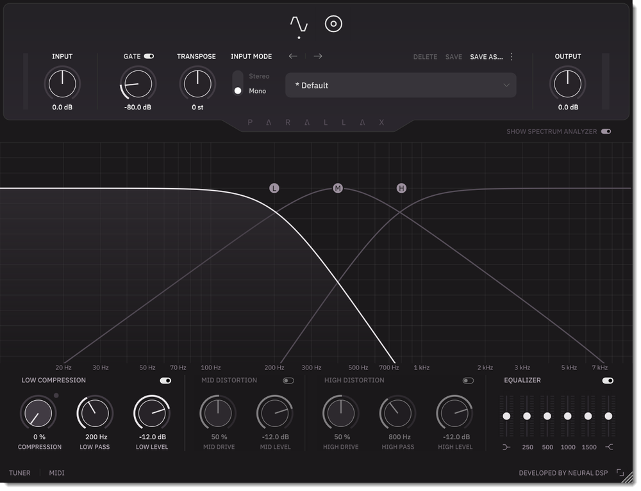Click the low-shelf EQ band icon
The height and width of the screenshot is (491, 641).
click(506, 447)
